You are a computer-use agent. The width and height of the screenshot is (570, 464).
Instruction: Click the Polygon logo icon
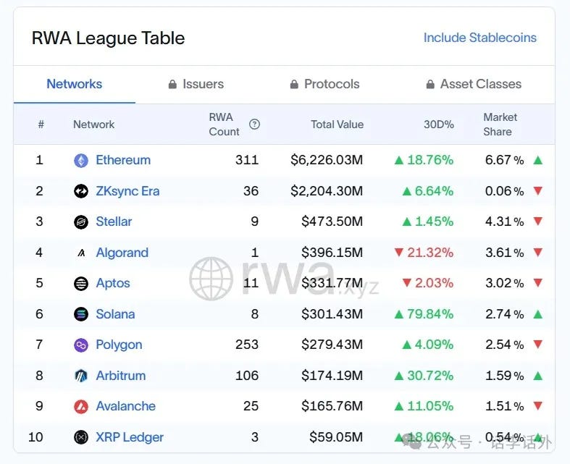pos(81,345)
